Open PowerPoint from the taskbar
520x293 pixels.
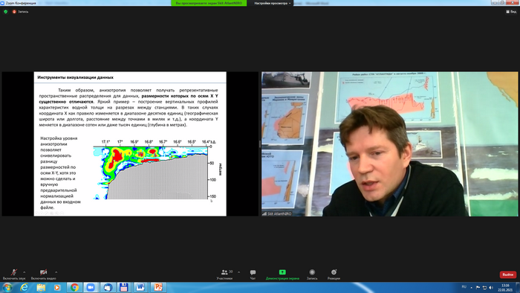[x=157, y=287]
